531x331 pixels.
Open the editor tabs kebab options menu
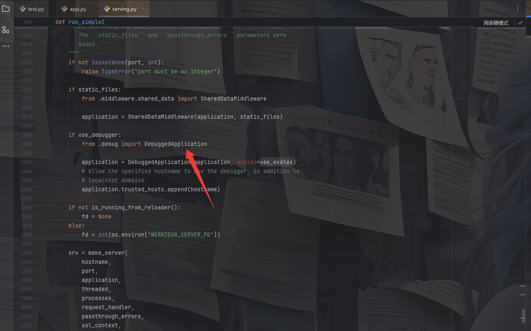point(518,9)
